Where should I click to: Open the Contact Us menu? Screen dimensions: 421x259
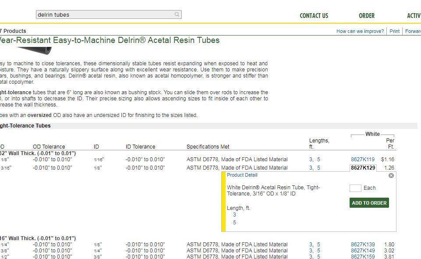click(314, 16)
